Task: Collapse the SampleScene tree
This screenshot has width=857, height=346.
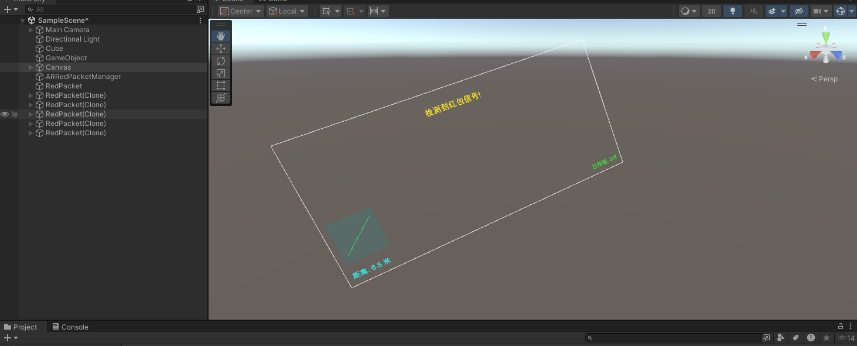Action: [23, 20]
